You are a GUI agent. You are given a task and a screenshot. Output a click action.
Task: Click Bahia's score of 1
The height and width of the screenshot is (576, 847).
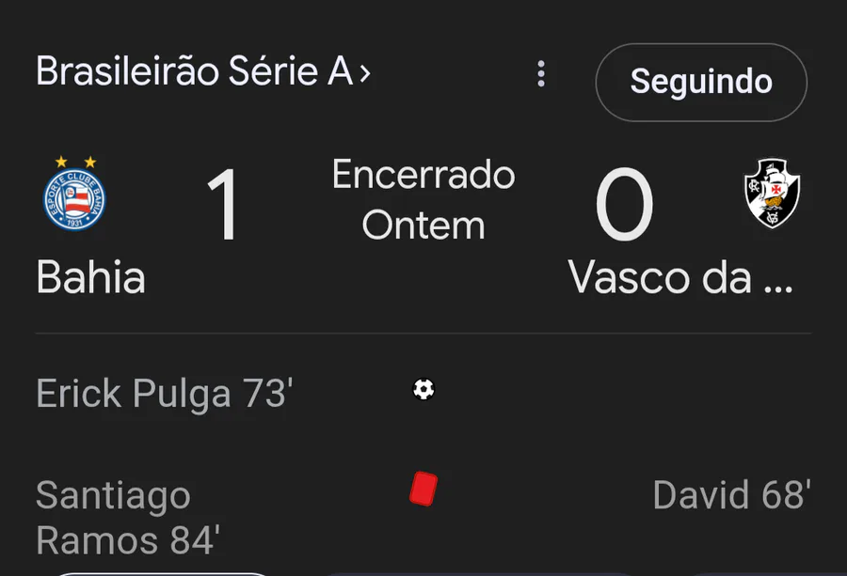pos(224,206)
